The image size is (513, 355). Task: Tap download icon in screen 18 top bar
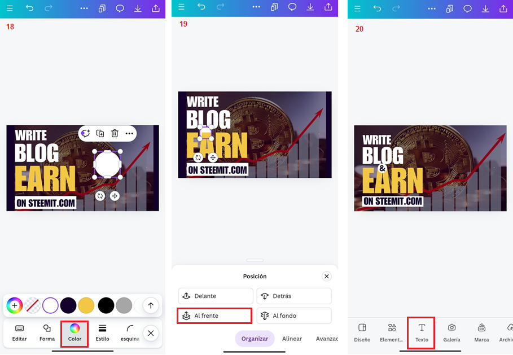pos(138,8)
